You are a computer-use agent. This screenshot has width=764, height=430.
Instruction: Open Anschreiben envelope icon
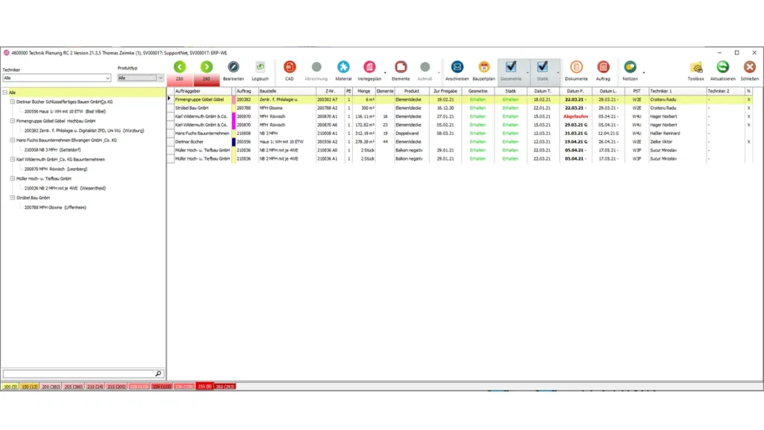pos(457,68)
